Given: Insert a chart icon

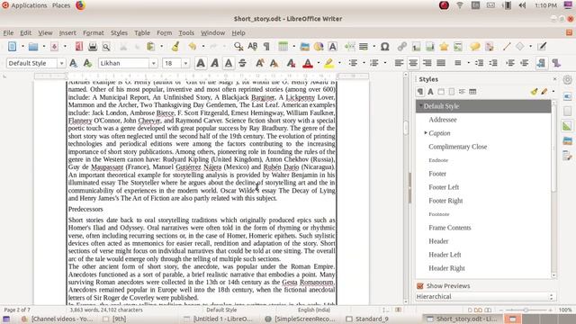Looking at the screenshot, I should (319, 47).
